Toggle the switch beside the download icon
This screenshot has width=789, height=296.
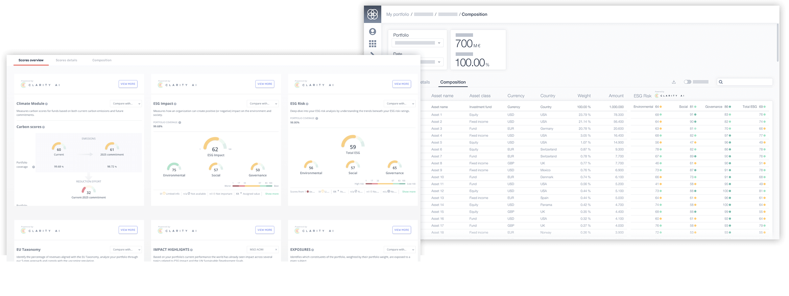click(687, 82)
